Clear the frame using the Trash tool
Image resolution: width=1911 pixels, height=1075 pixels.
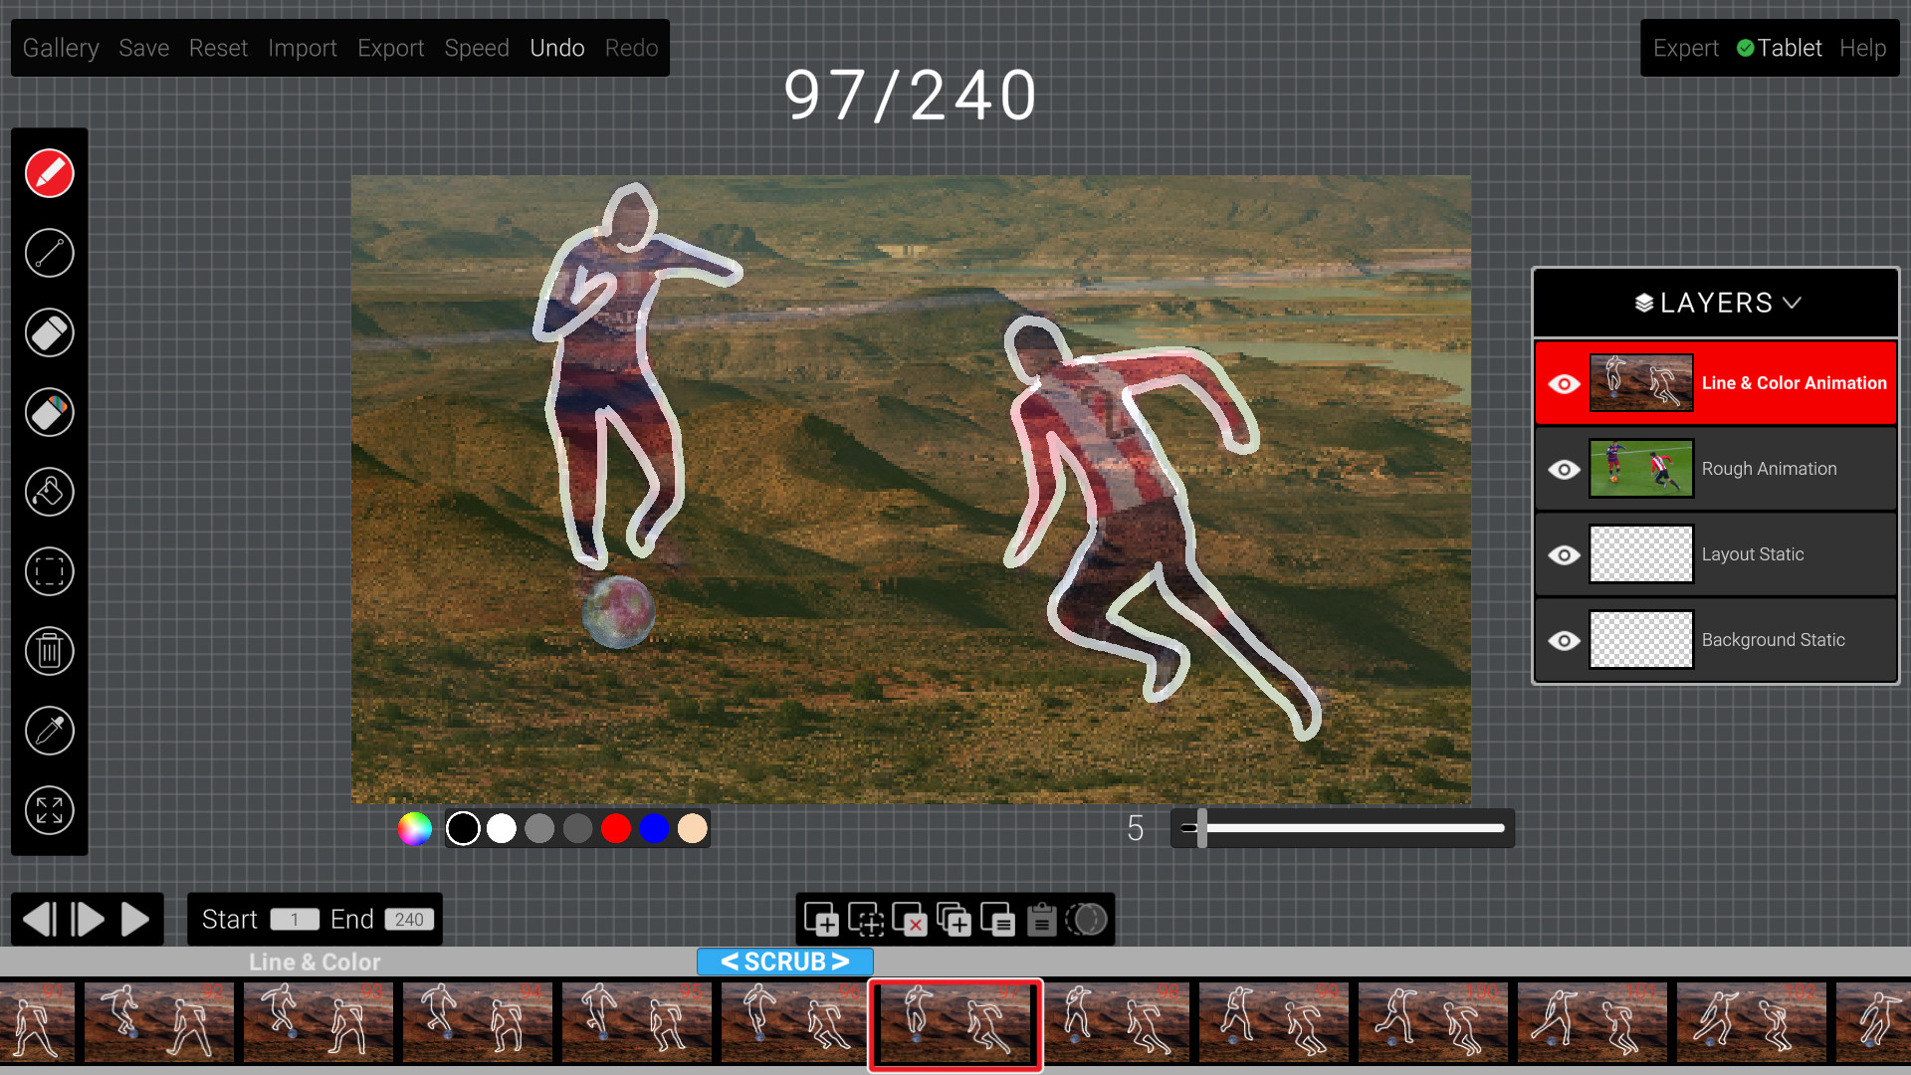click(48, 651)
